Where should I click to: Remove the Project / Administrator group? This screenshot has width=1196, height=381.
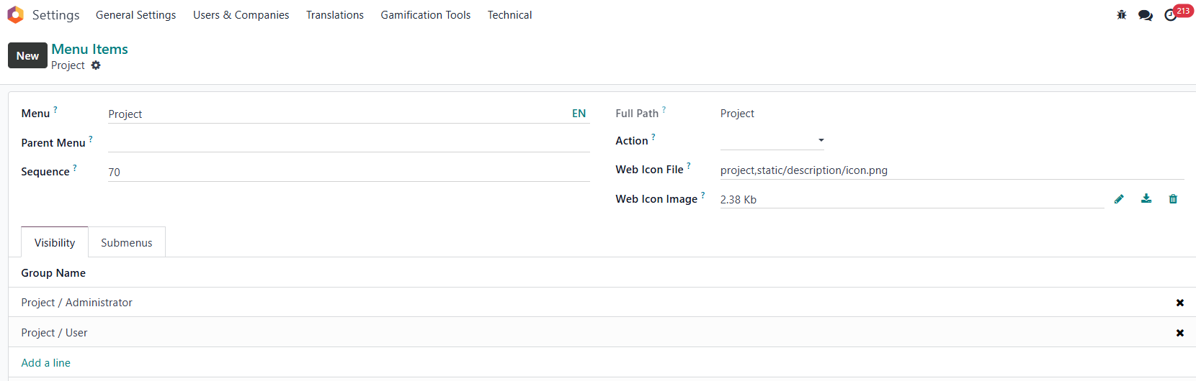coord(1179,303)
